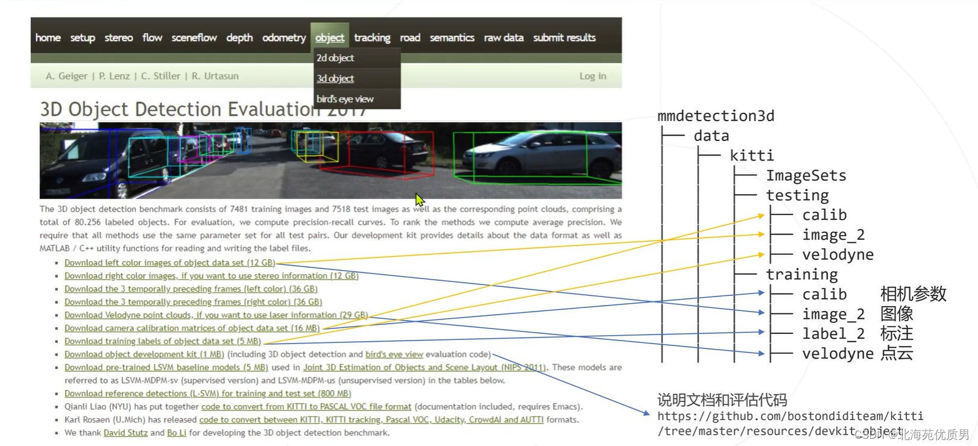Select calib under training
Screen dimensions: 978x446
pos(824,294)
